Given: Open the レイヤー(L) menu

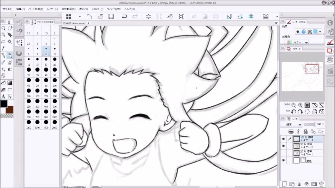Looking at the screenshot, I should pos(52,9).
